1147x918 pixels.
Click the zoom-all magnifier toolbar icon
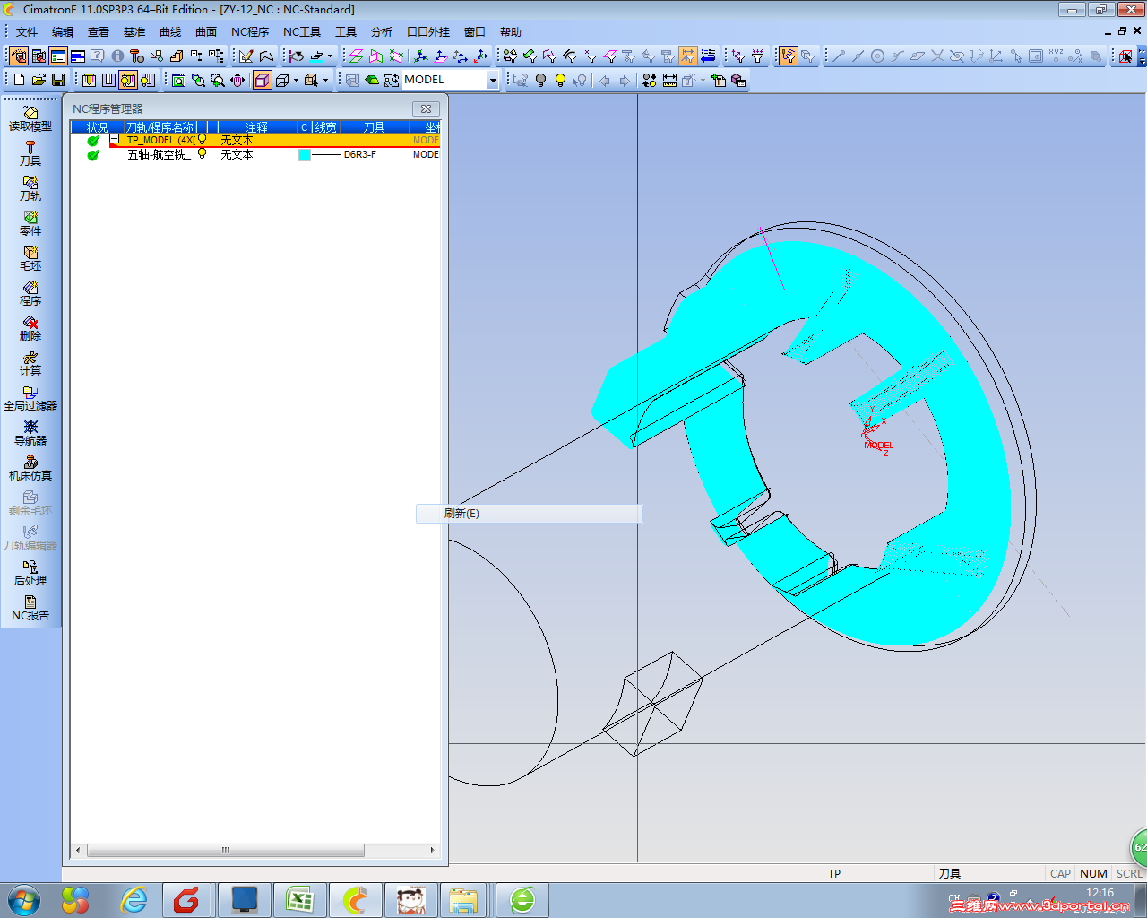coord(178,80)
